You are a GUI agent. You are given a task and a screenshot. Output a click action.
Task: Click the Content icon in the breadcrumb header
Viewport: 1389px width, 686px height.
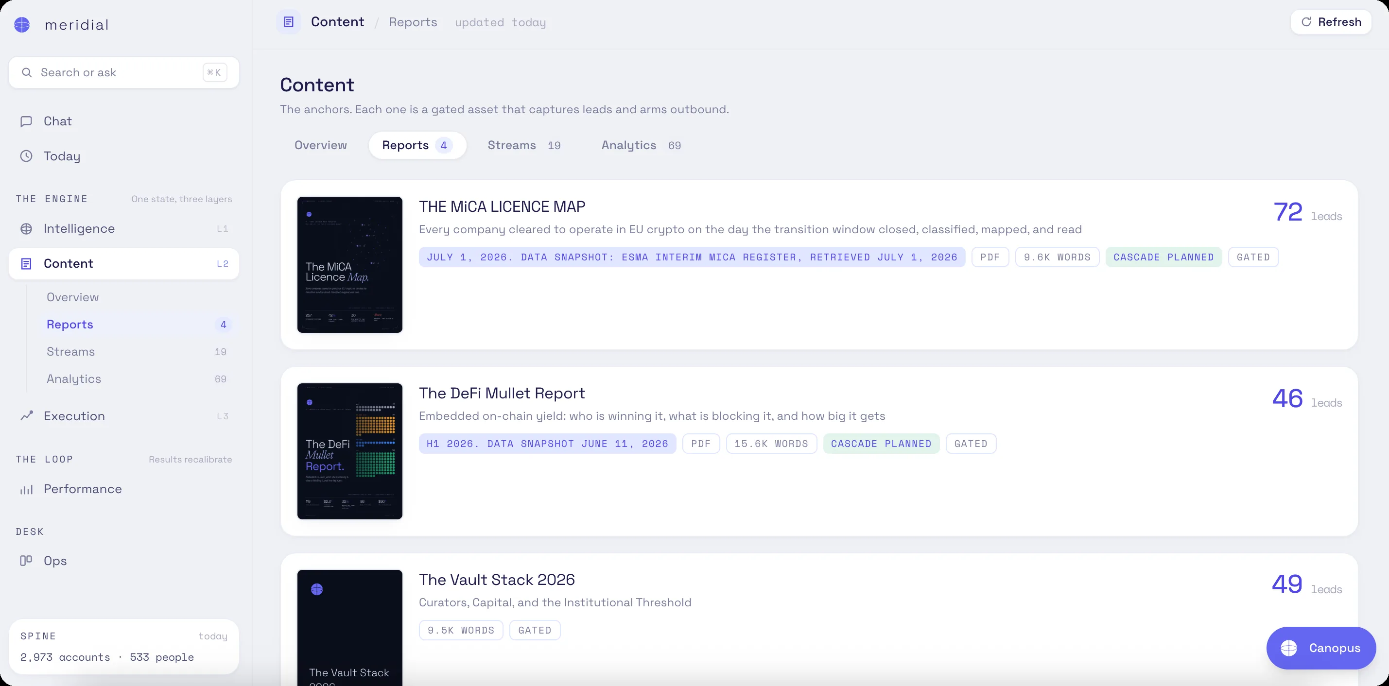click(289, 22)
